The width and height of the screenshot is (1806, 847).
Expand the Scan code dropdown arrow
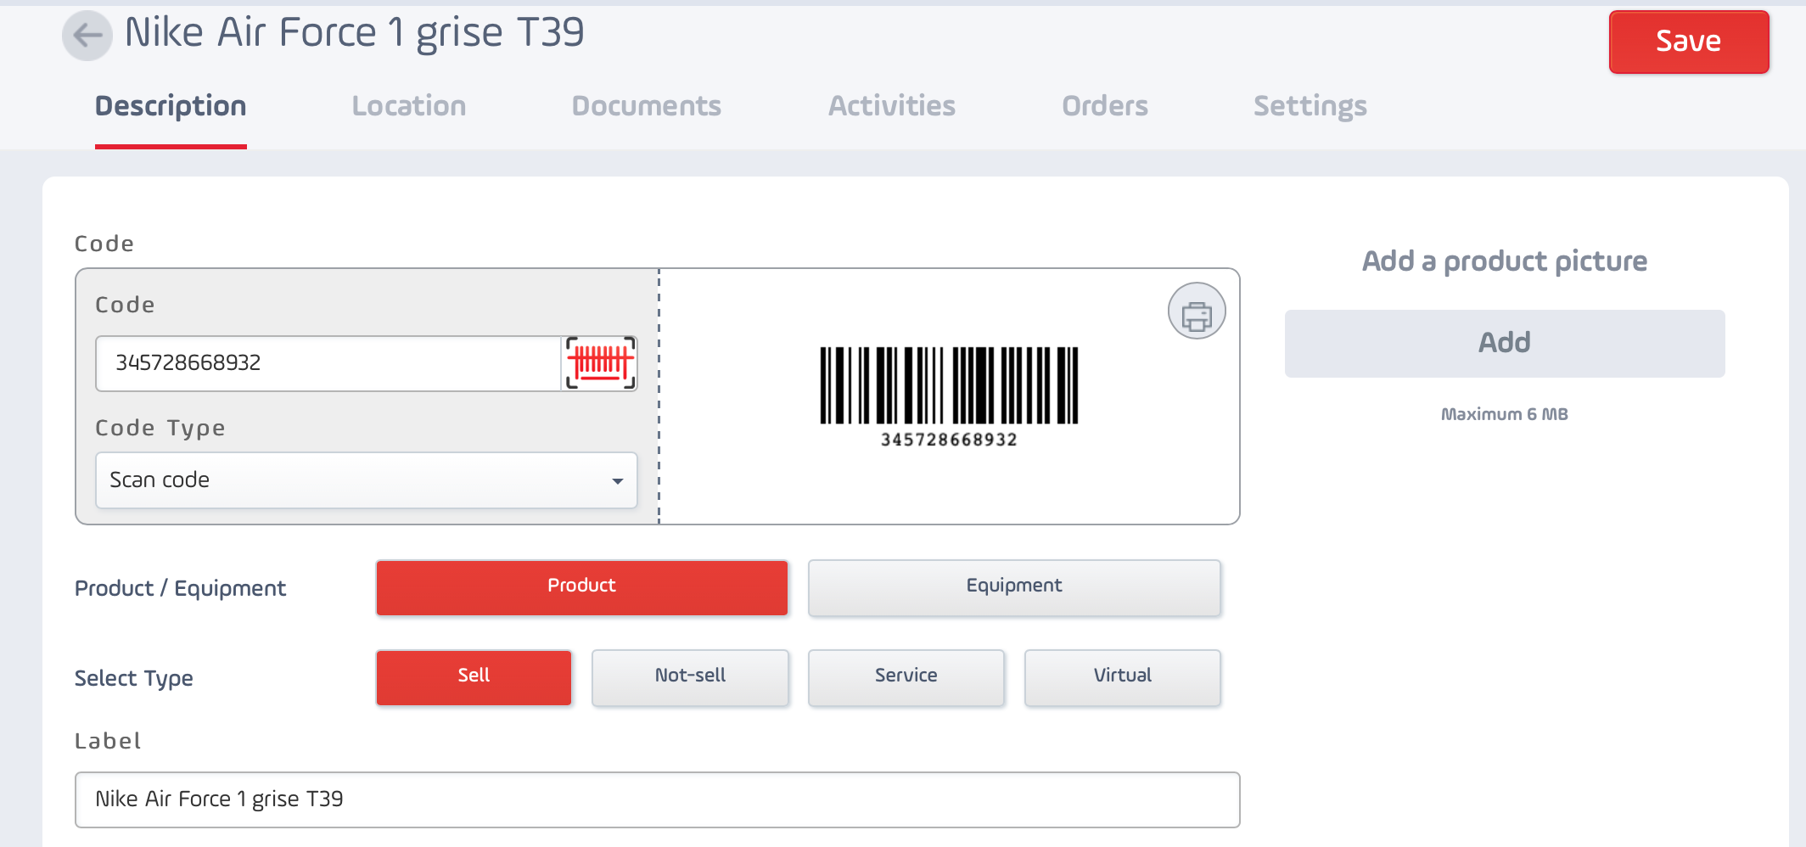[x=618, y=481]
